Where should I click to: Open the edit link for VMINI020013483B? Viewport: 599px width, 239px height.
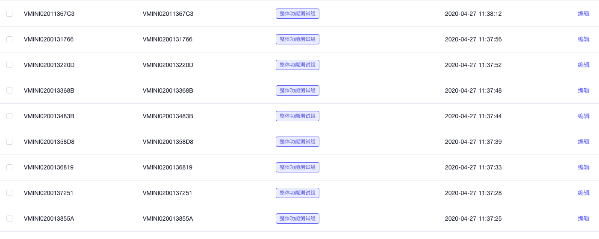tap(584, 116)
